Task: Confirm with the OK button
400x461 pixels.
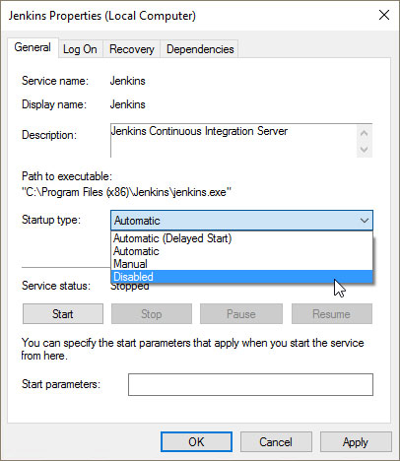Action: pos(196,442)
